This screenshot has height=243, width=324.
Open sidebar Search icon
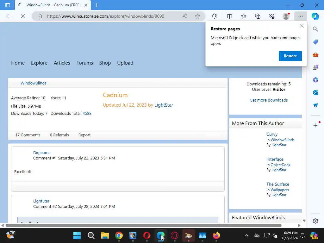click(x=315, y=29)
